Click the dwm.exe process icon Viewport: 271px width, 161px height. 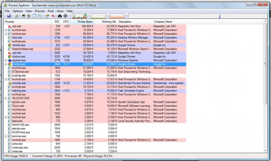tap(10, 38)
